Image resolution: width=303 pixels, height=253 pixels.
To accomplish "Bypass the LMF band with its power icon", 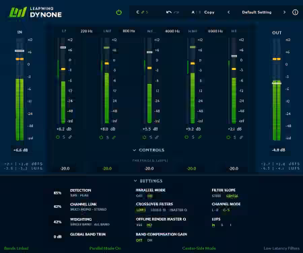I will (101, 137).
